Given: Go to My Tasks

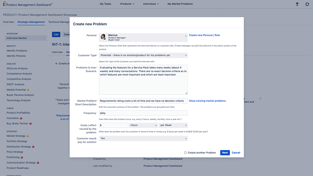Looking at the screenshot, I should 105,4.
